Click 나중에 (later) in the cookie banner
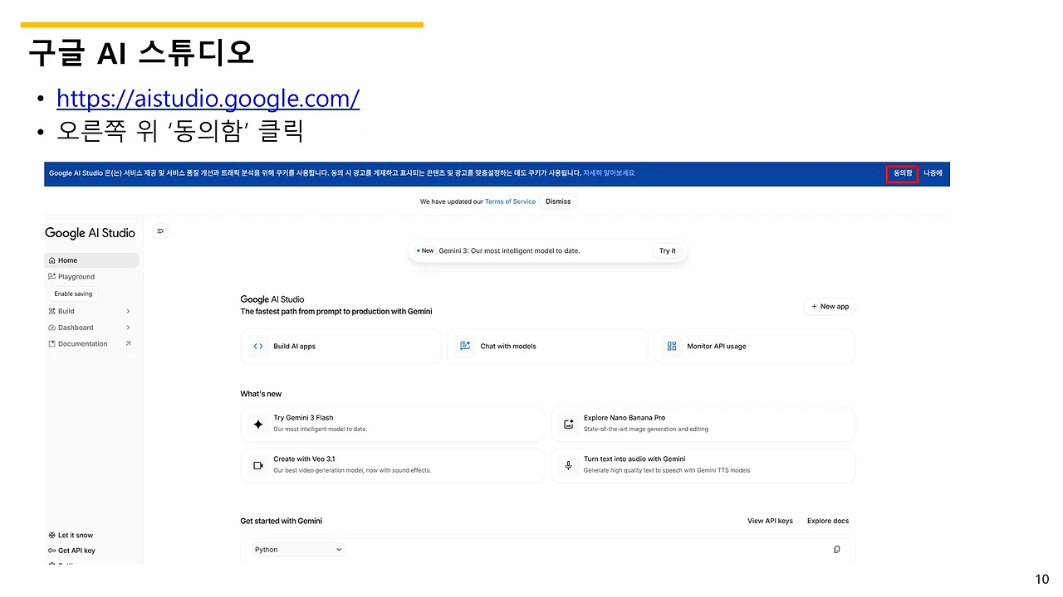 pos(933,173)
